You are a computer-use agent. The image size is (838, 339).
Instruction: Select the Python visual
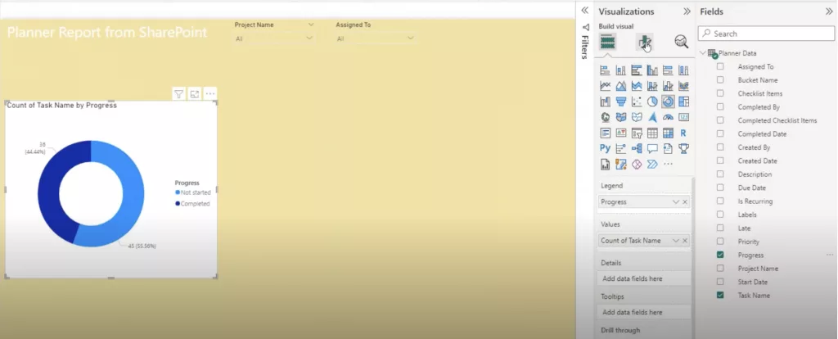tap(605, 148)
